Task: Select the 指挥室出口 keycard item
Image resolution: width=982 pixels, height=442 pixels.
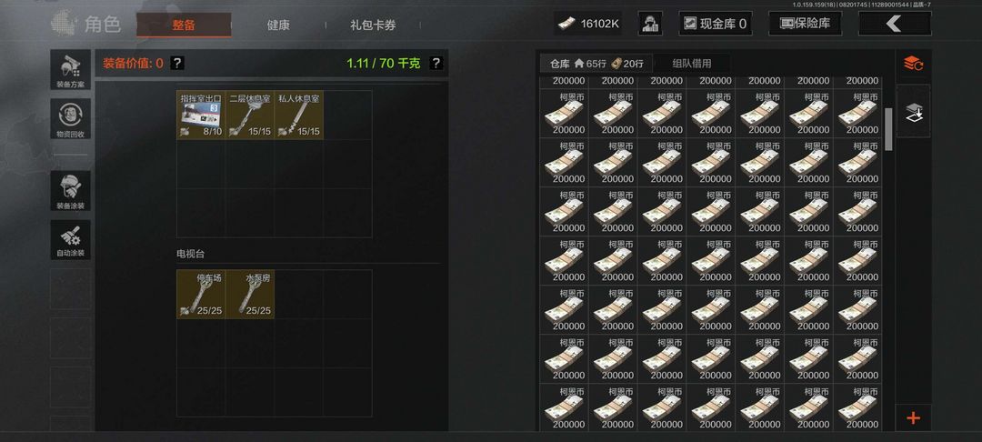Action: [x=201, y=116]
